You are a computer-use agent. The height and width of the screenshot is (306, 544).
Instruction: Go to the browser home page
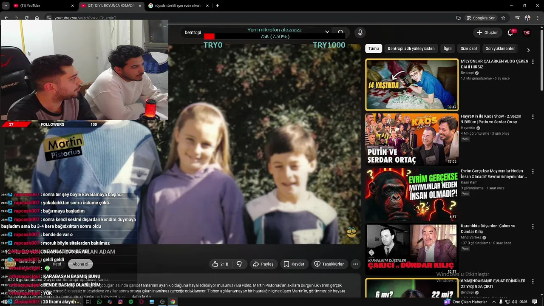tap(37, 18)
